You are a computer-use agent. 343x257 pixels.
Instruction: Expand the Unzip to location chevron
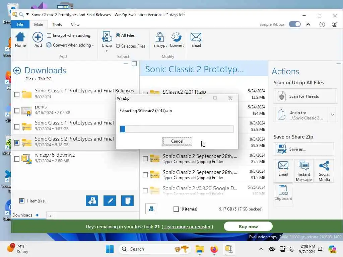[333, 114]
